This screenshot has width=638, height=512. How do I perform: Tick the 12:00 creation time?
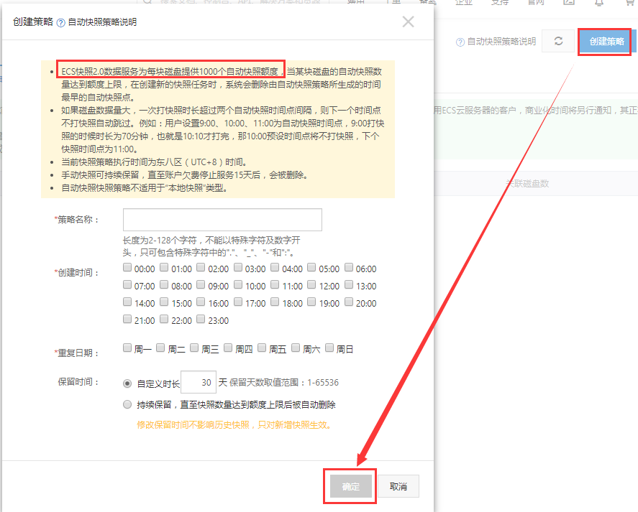click(x=312, y=285)
